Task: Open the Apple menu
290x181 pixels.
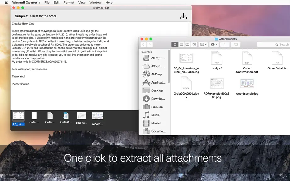Action: click(6, 3)
